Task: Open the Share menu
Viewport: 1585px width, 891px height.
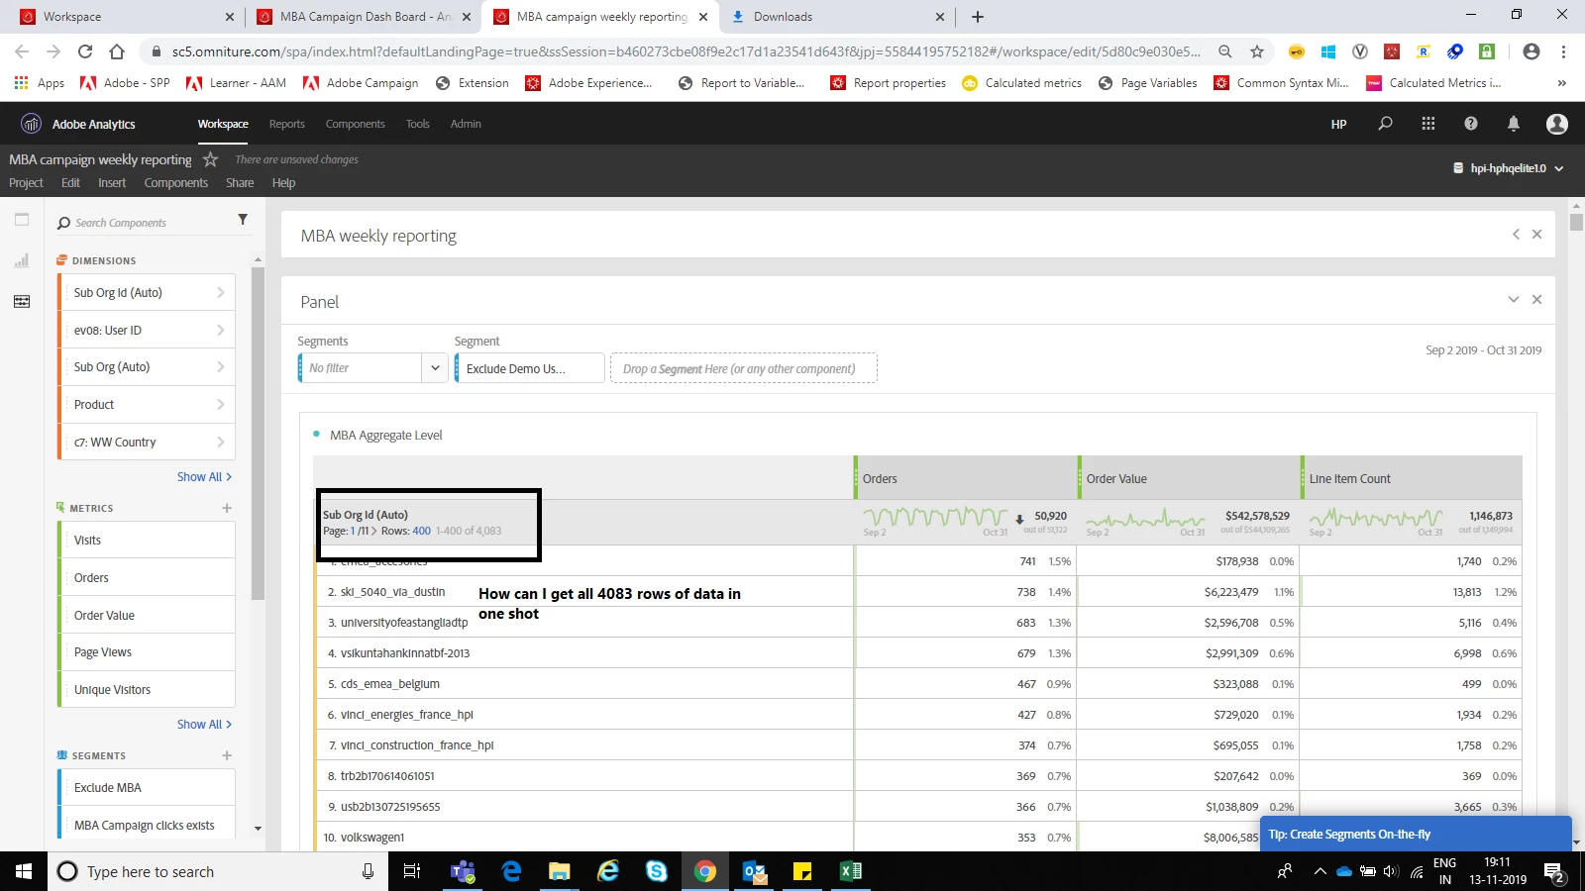Action: point(240,183)
